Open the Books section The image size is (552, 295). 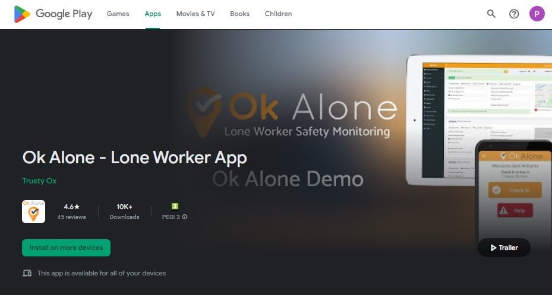(239, 14)
